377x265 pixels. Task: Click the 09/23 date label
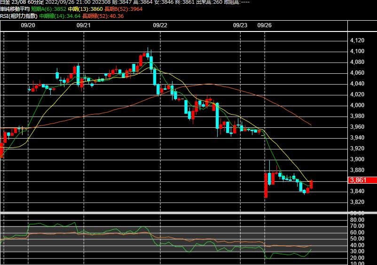(240, 25)
